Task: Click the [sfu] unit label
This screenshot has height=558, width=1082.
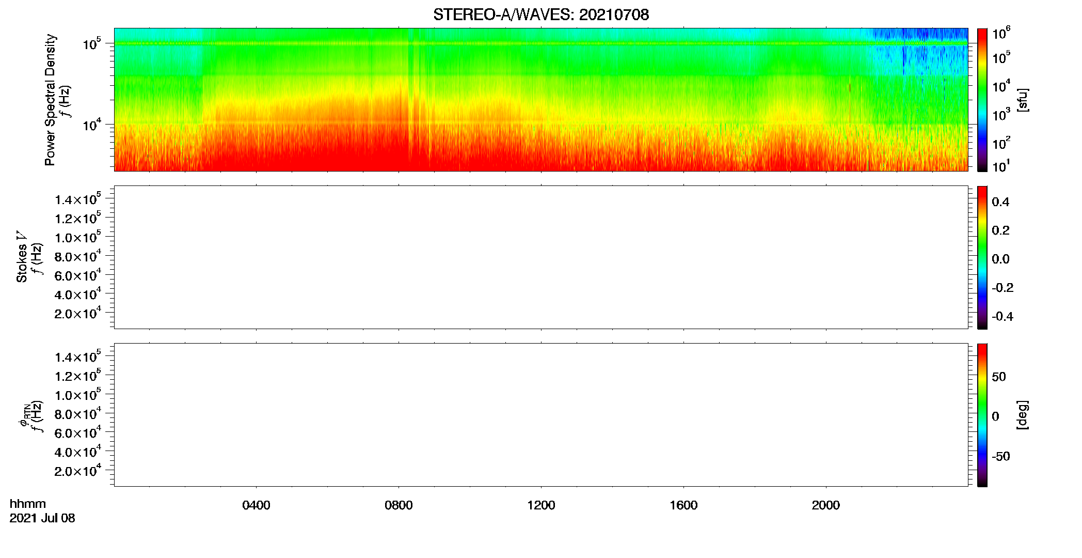Action: (1022, 100)
